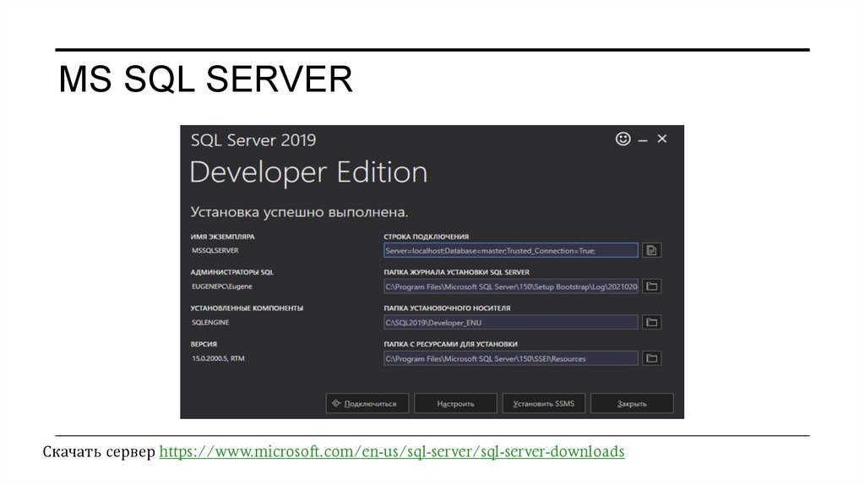Copy the connection string with the clipboard icon
865x485 pixels.
pos(651,250)
